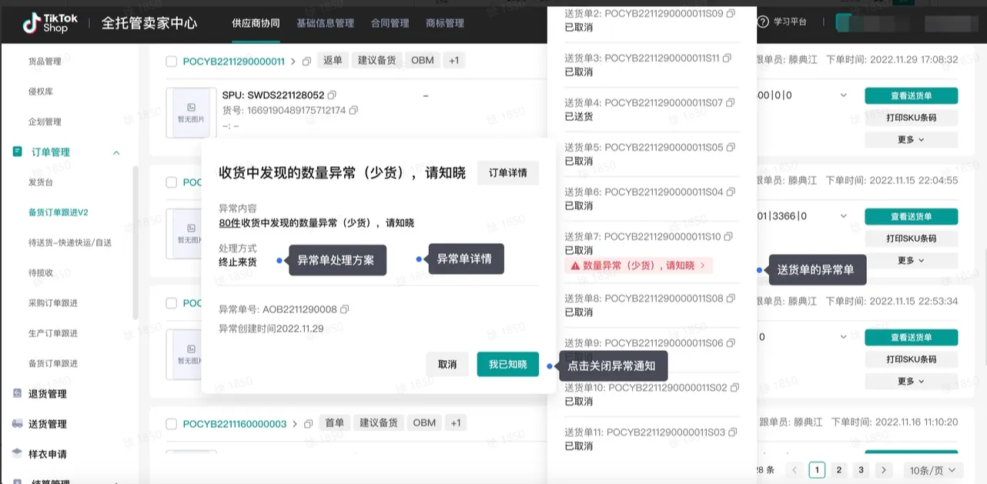Click 订单详情 button in the dialog
Screen dimensions: 987x484
click(x=508, y=173)
